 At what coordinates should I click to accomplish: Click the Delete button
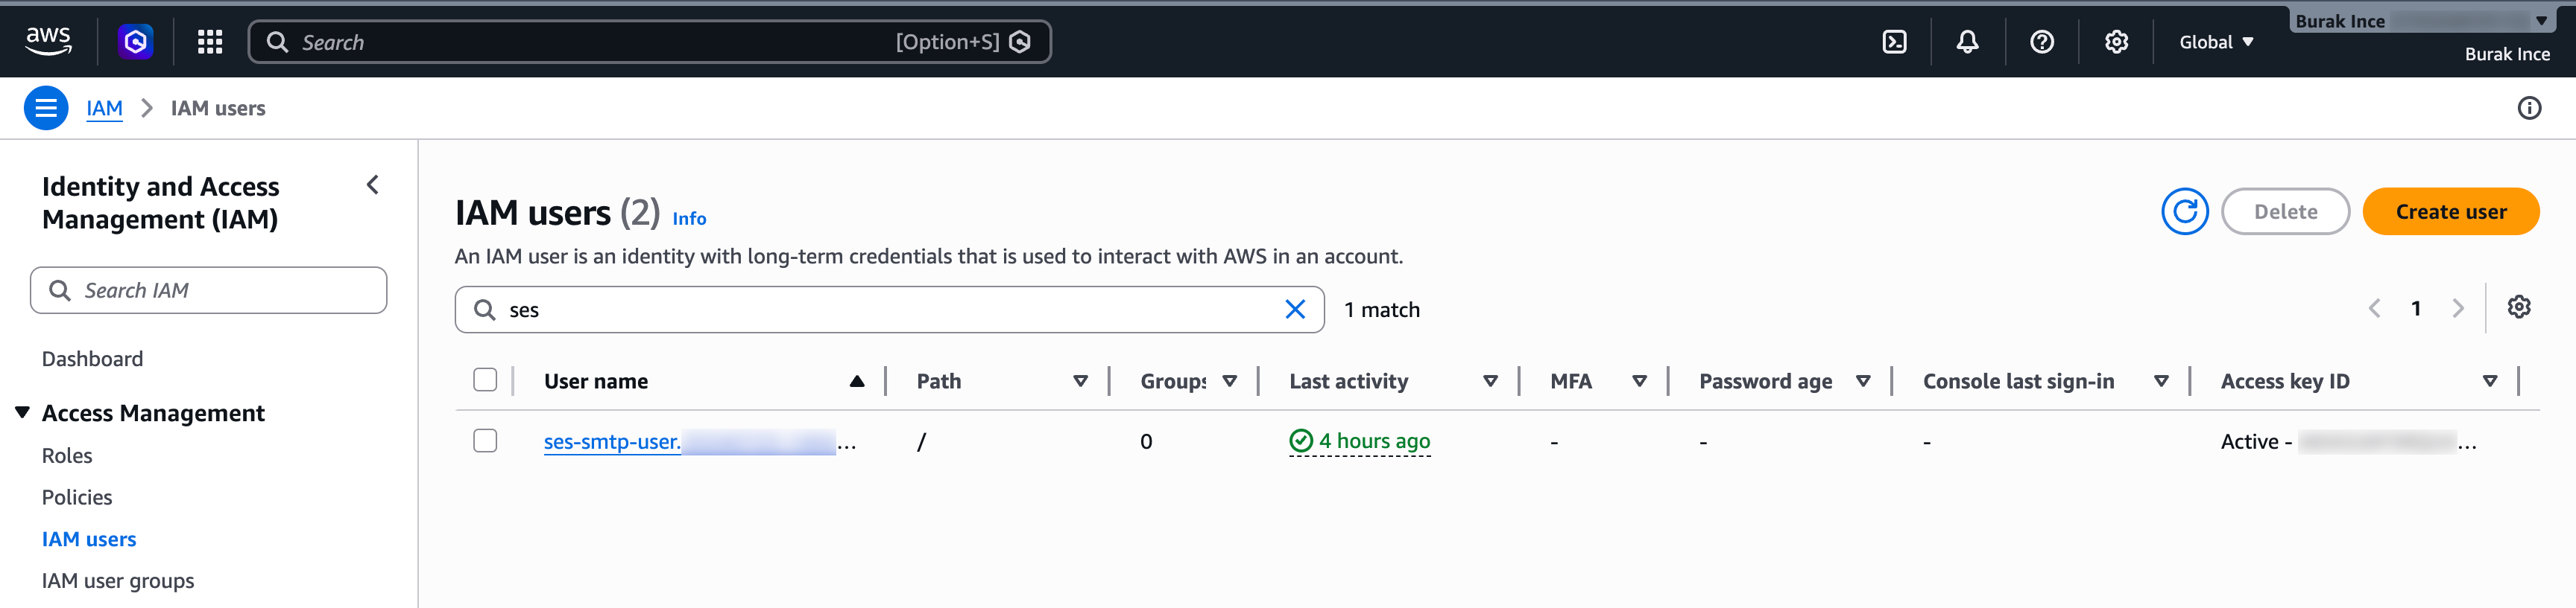(2285, 211)
